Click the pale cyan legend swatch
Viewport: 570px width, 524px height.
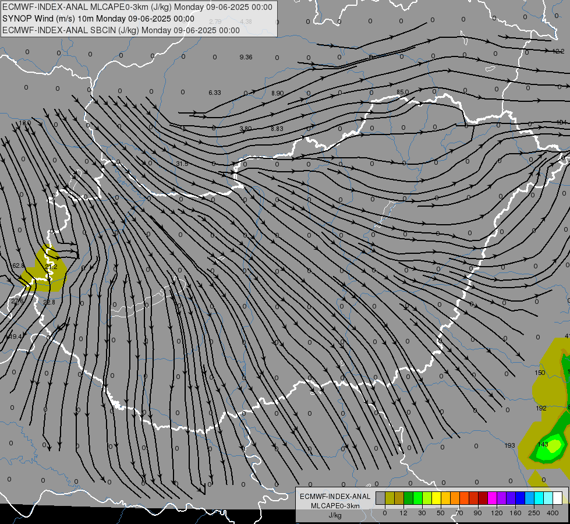click(548, 498)
